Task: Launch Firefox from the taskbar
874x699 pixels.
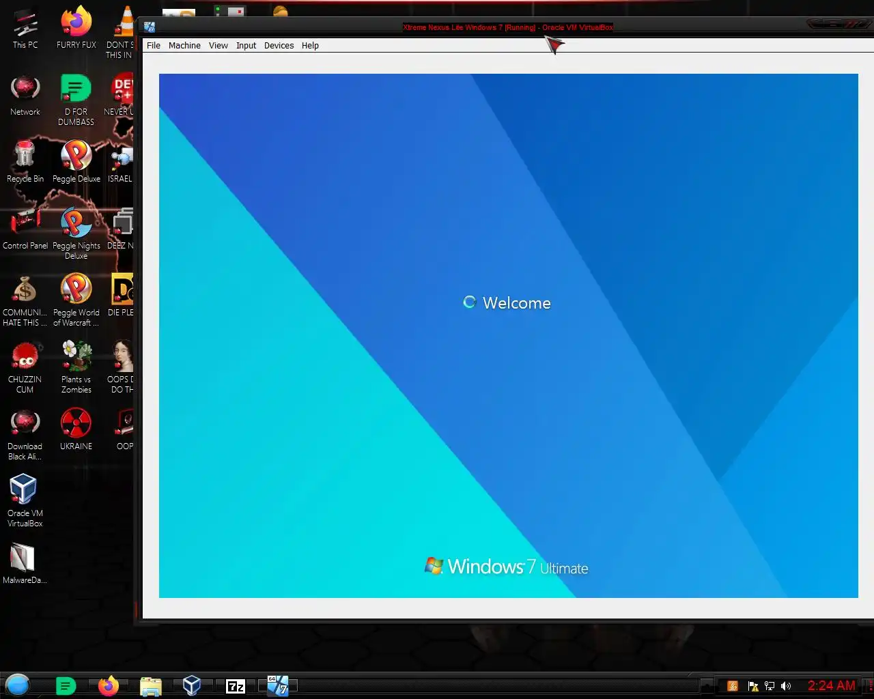Action: (109, 686)
